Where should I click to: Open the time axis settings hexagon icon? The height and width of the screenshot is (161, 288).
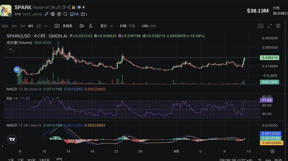click(273, 151)
